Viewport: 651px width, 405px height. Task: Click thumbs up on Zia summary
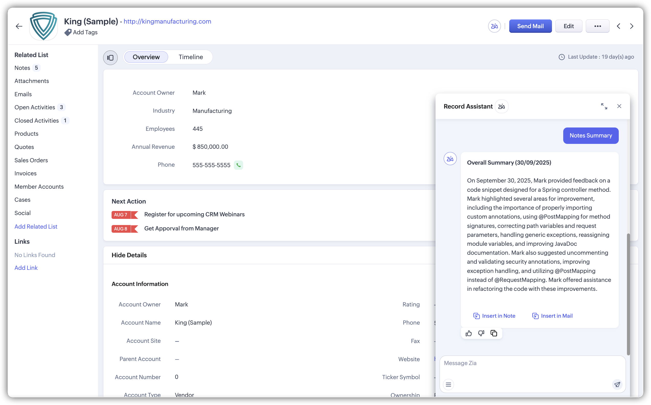pos(469,333)
